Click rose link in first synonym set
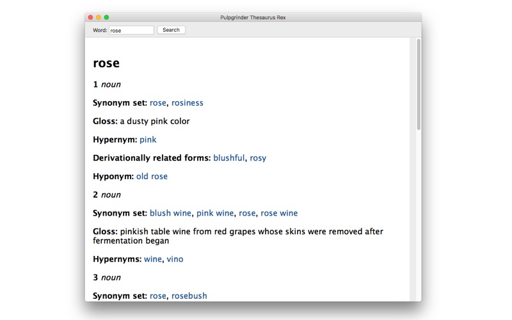512x320 pixels. point(158,103)
